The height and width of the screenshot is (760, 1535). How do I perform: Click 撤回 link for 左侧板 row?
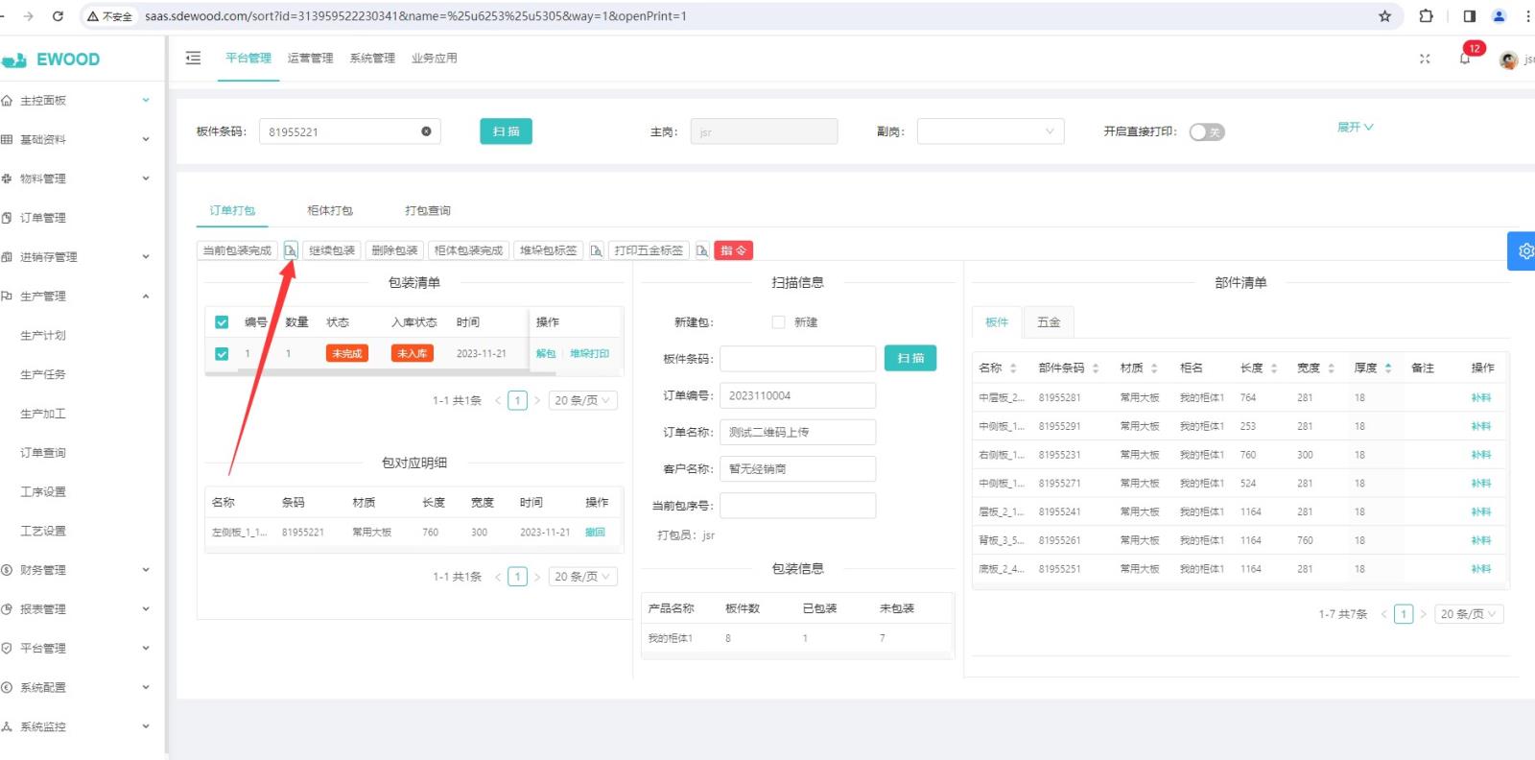point(595,533)
